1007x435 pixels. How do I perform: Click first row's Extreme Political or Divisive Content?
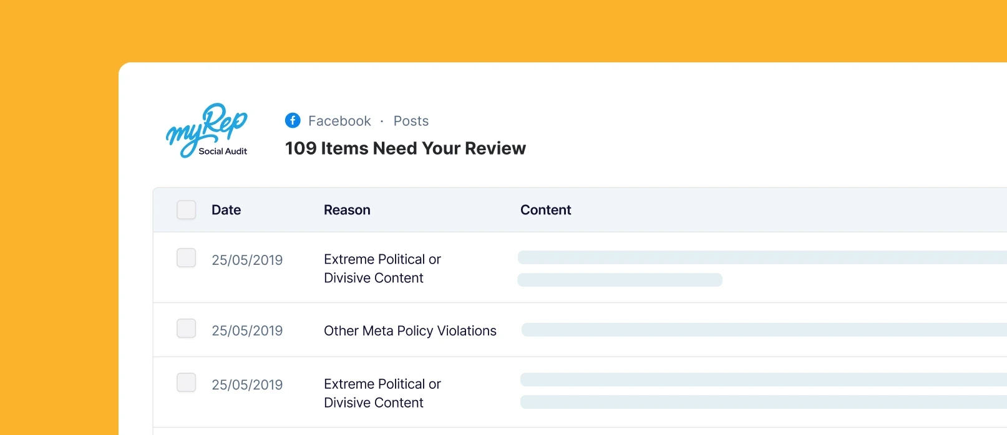point(382,269)
